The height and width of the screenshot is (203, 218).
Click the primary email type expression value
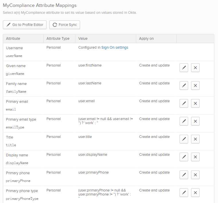point(106,121)
